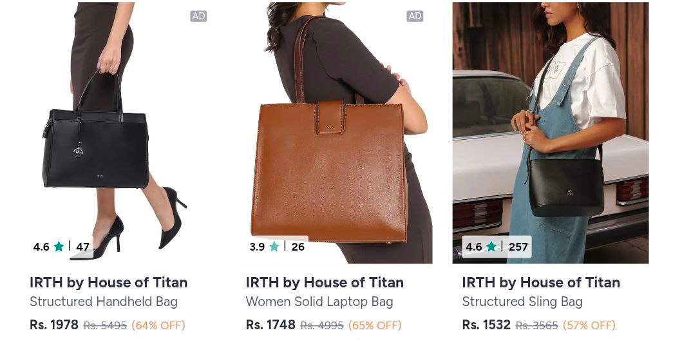Open the 47 reviews count on handheld bag
Screen dimensions: 673x346
tap(83, 247)
